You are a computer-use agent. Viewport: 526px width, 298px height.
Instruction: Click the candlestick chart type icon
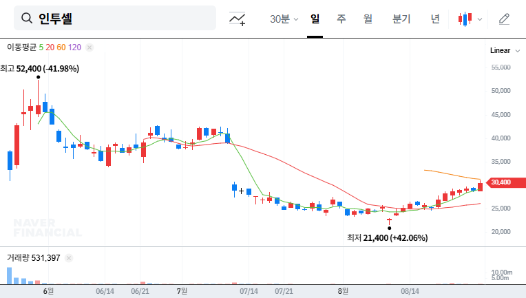(465, 19)
